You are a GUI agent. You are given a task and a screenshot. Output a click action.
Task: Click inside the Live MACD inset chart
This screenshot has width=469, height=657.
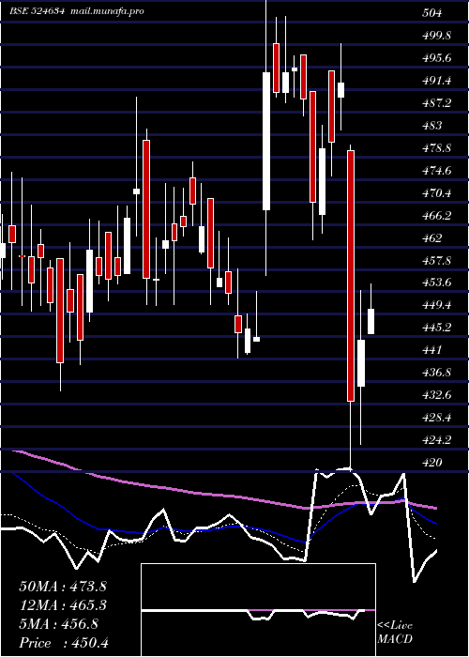[258, 610]
